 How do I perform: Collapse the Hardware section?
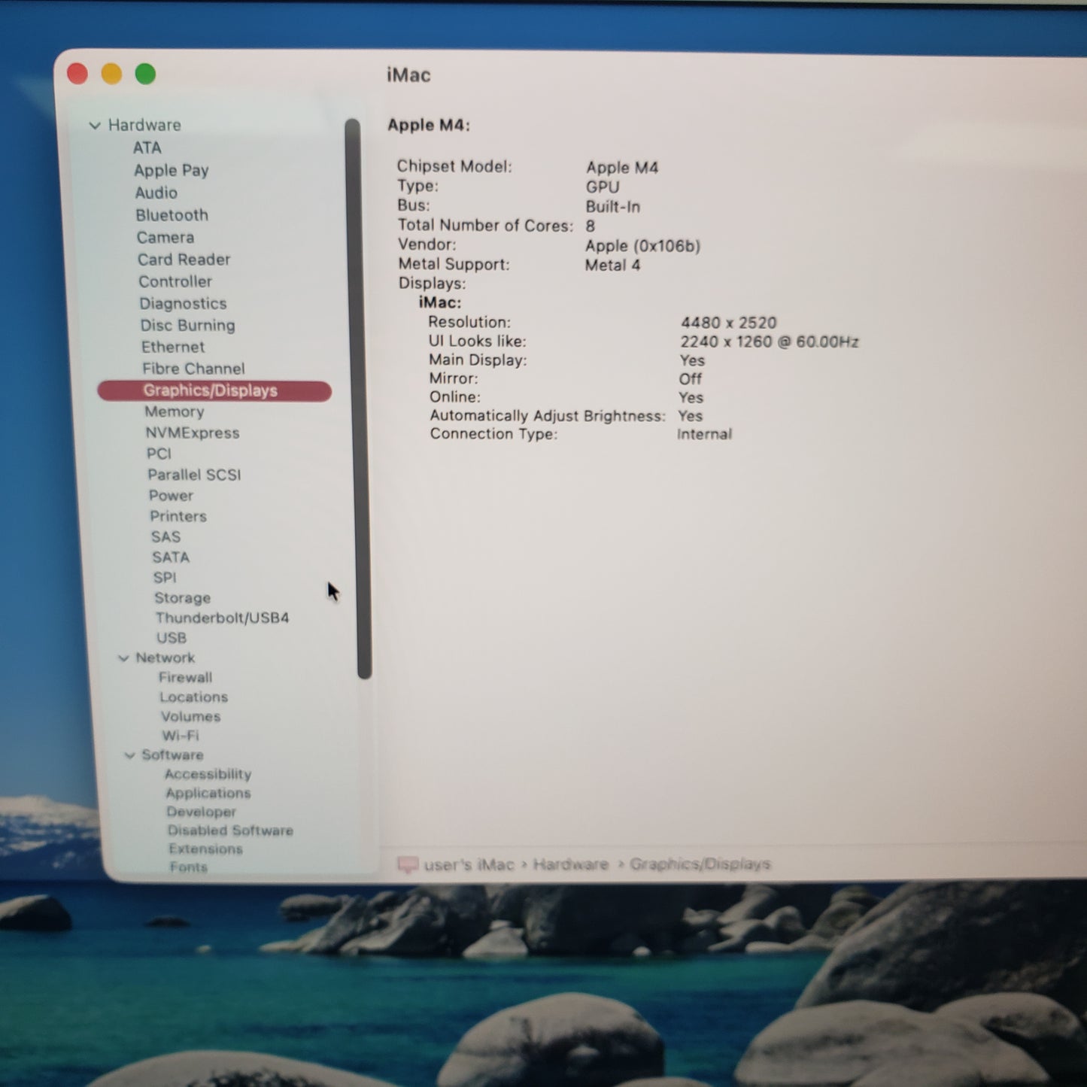(95, 125)
